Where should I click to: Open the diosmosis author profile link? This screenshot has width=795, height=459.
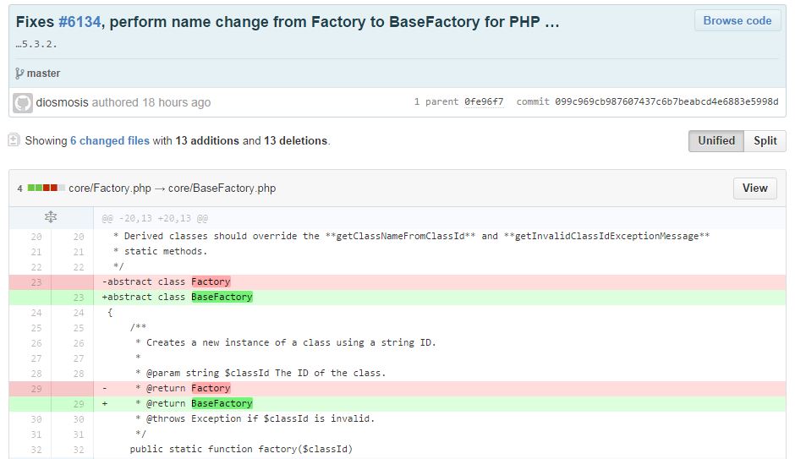[x=62, y=102]
